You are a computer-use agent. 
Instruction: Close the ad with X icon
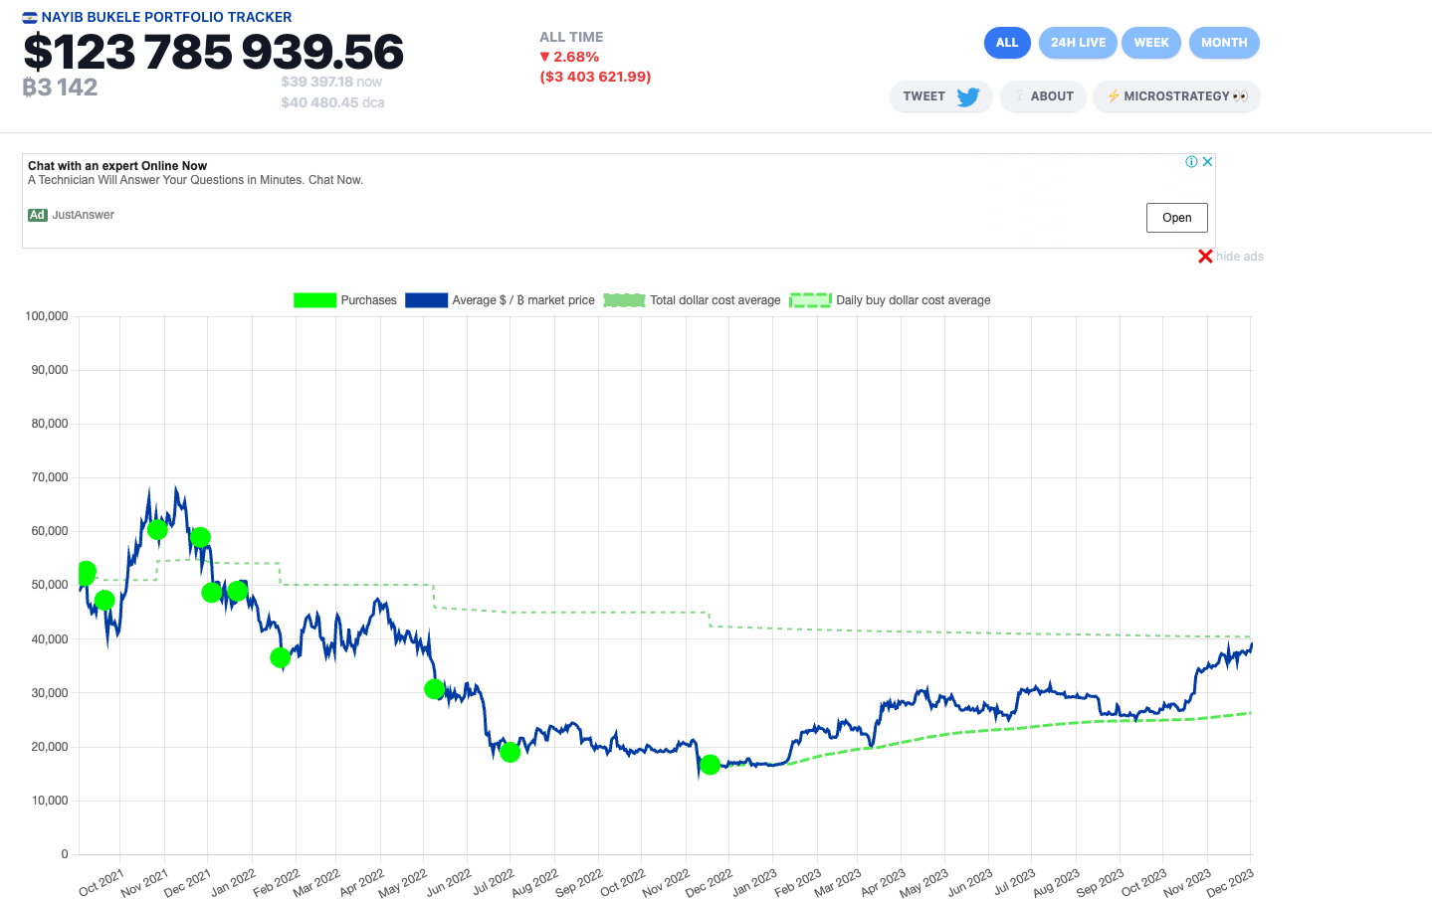(1207, 162)
